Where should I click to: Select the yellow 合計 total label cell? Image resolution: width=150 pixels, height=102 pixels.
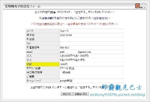pos(43,64)
